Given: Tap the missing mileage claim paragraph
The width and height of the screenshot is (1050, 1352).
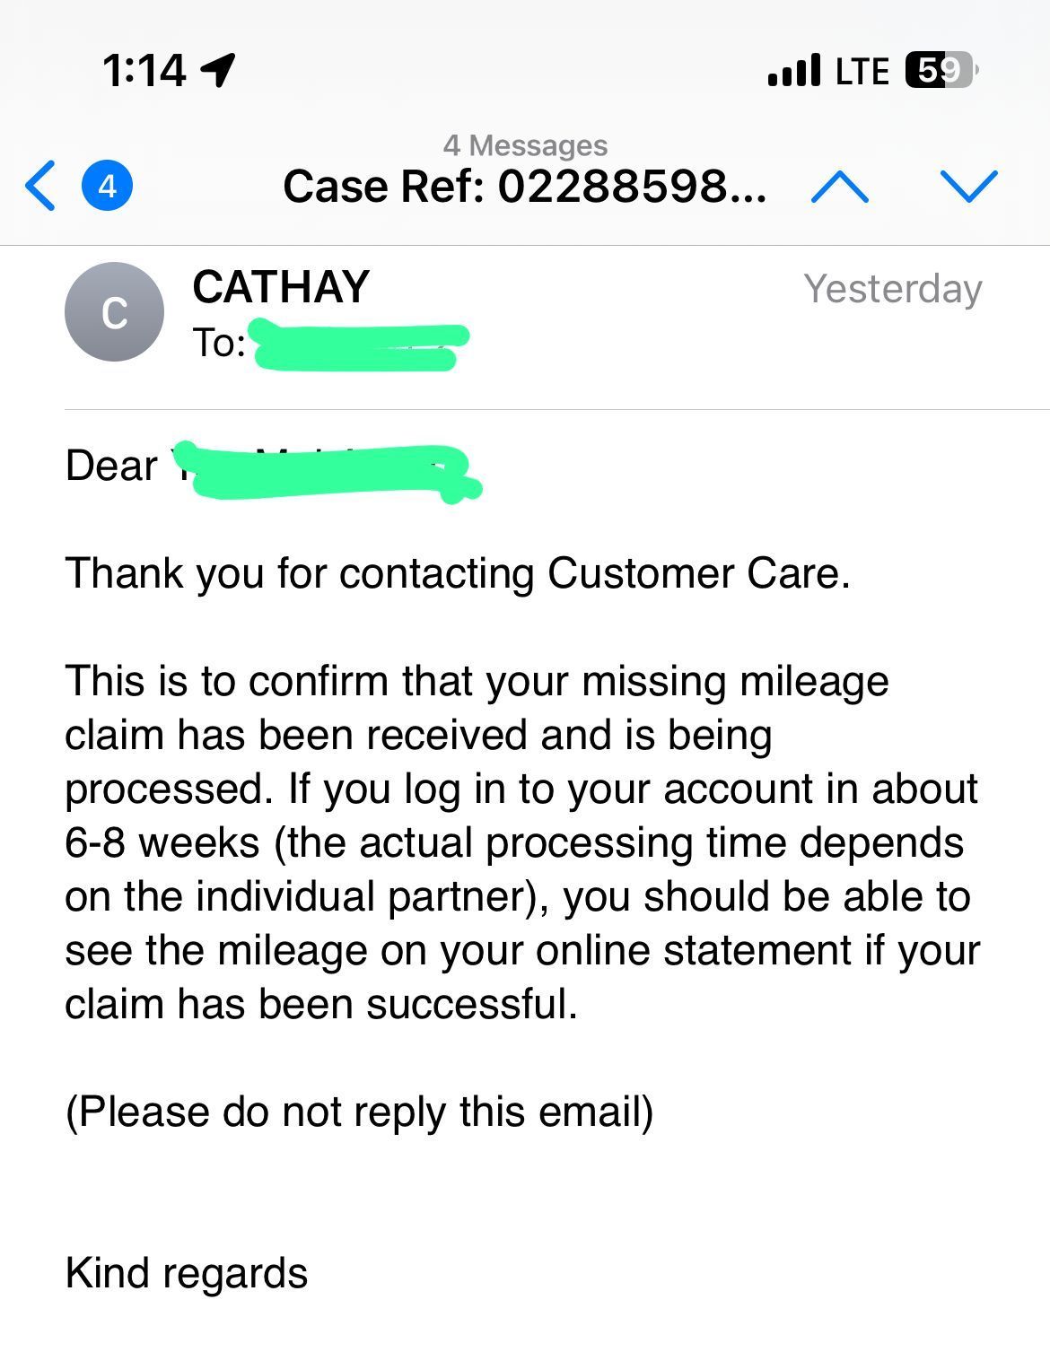Looking at the screenshot, I should (522, 842).
